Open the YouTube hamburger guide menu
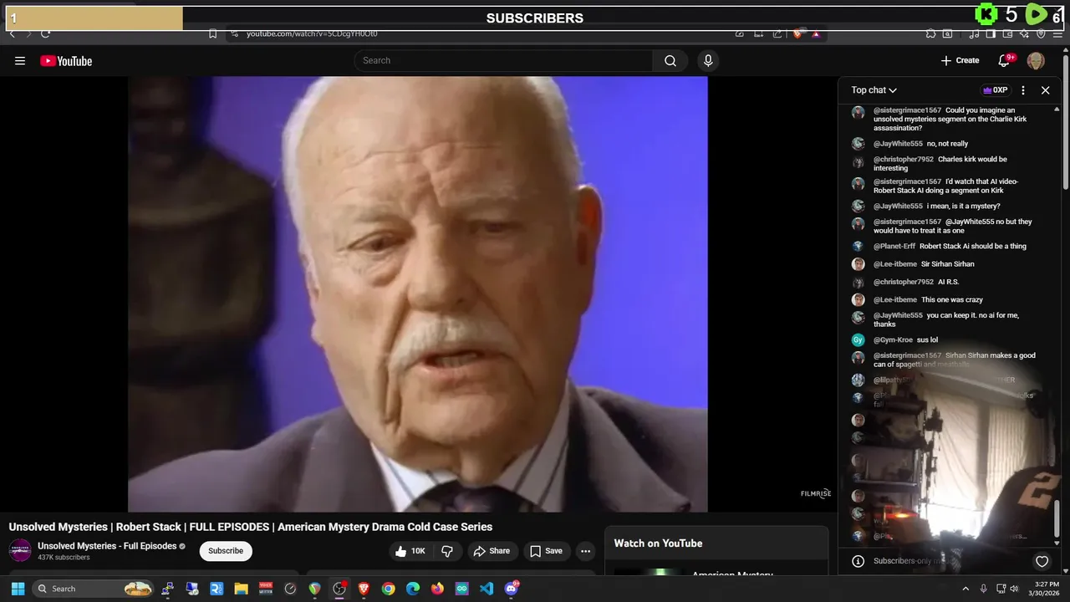Screen dimensions: 1070x602 [20, 61]
